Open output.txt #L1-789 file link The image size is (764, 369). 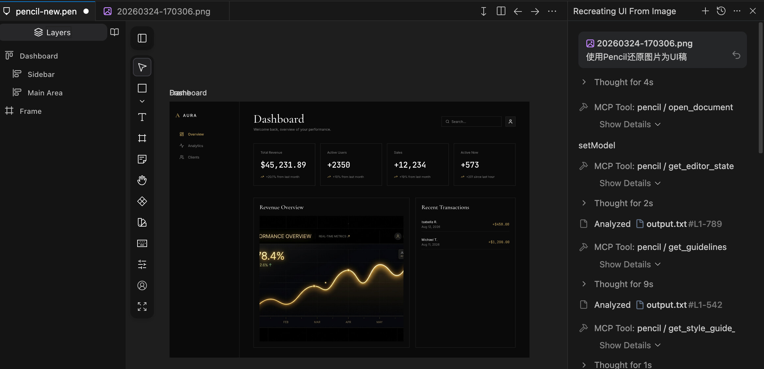pos(679,224)
